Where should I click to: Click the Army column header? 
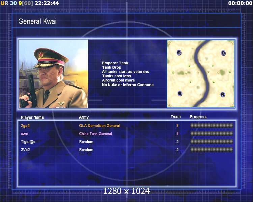[x=84, y=117]
